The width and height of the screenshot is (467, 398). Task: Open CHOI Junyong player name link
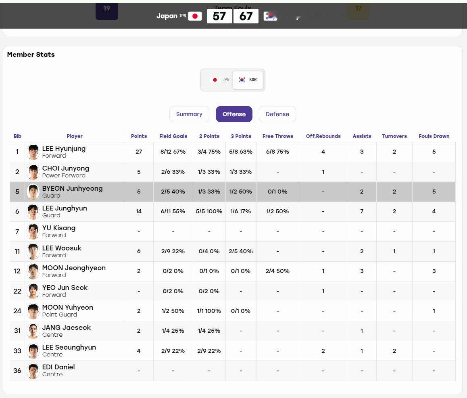(65, 168)
